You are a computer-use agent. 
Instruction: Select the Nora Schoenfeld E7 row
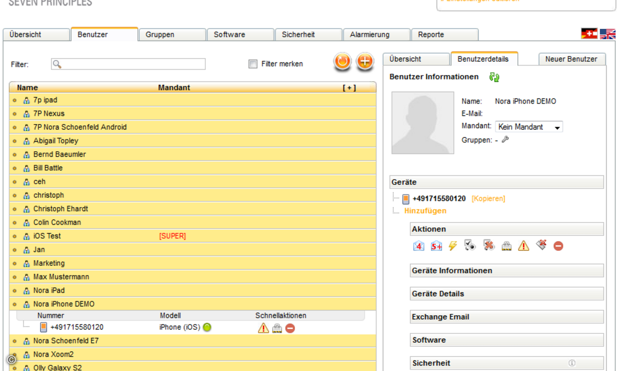[x=193, y=341]
